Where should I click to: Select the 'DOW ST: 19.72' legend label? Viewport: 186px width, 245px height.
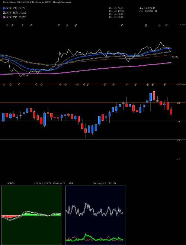pyautogui.click(x=15, y=8)
